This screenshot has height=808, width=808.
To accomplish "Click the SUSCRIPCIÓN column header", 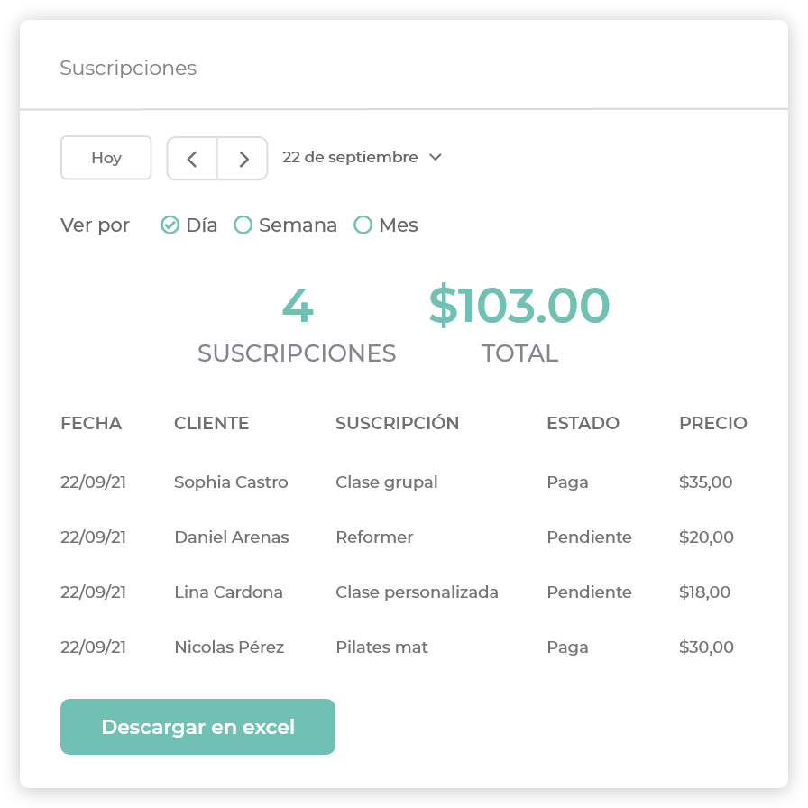I will (x=397, y=423).
